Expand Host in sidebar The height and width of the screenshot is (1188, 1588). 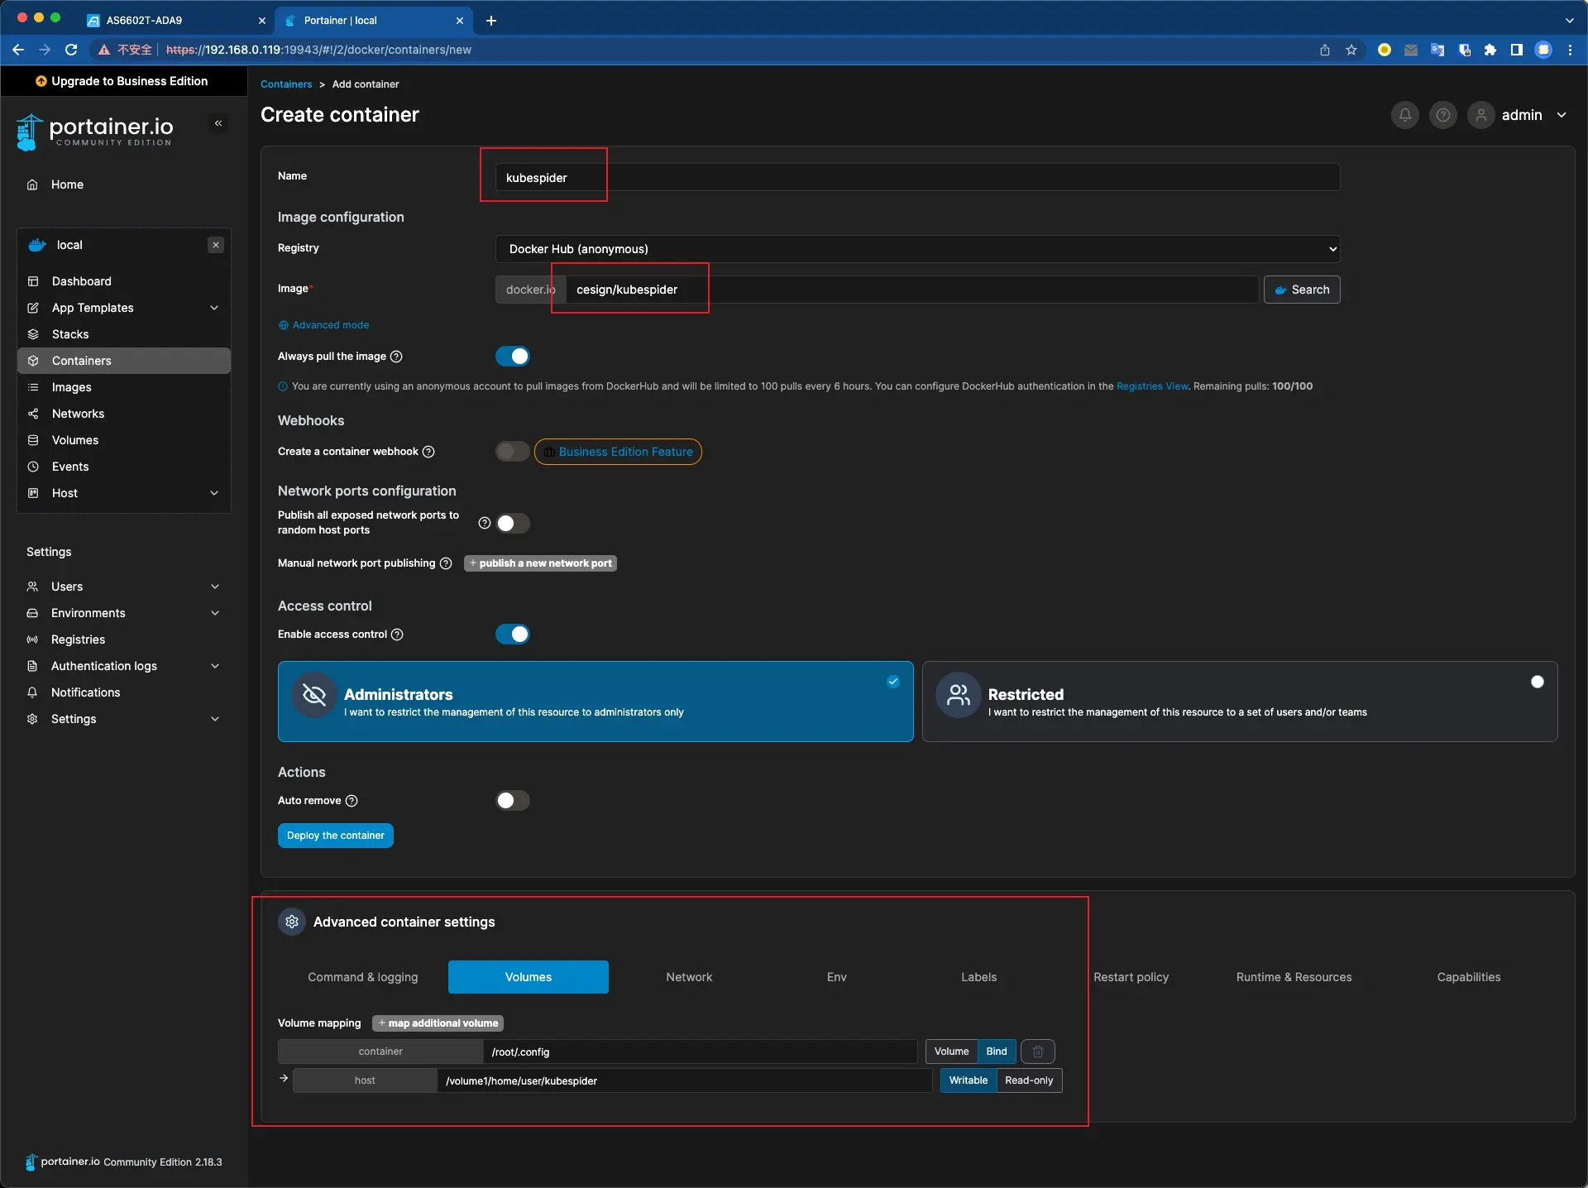(x=214, y=493)
